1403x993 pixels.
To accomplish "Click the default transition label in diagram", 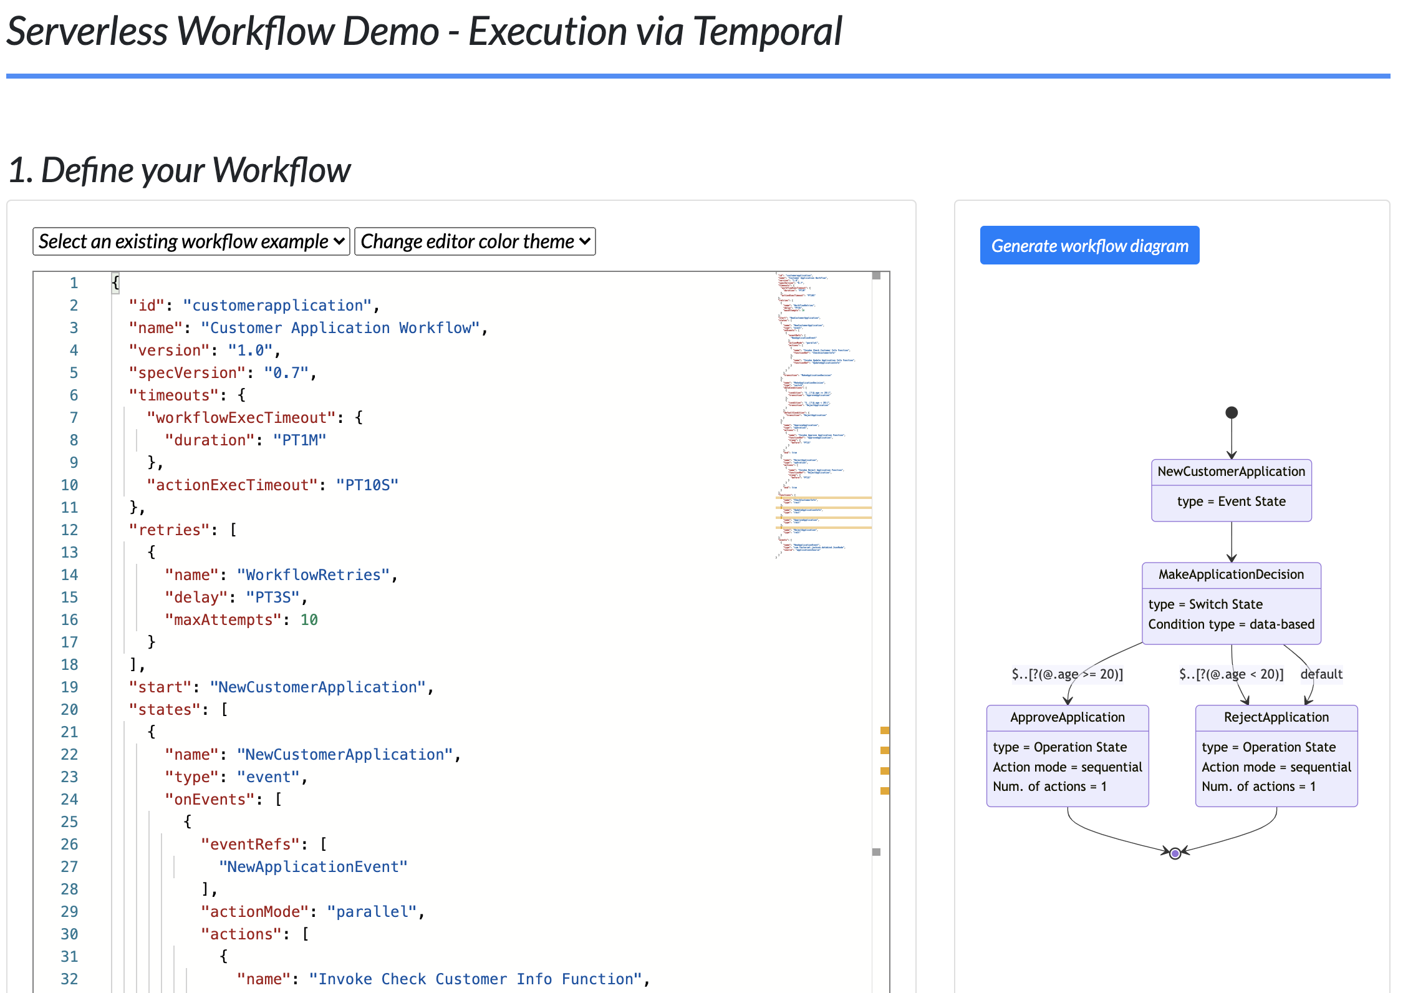I will [x=1321, y=674].
